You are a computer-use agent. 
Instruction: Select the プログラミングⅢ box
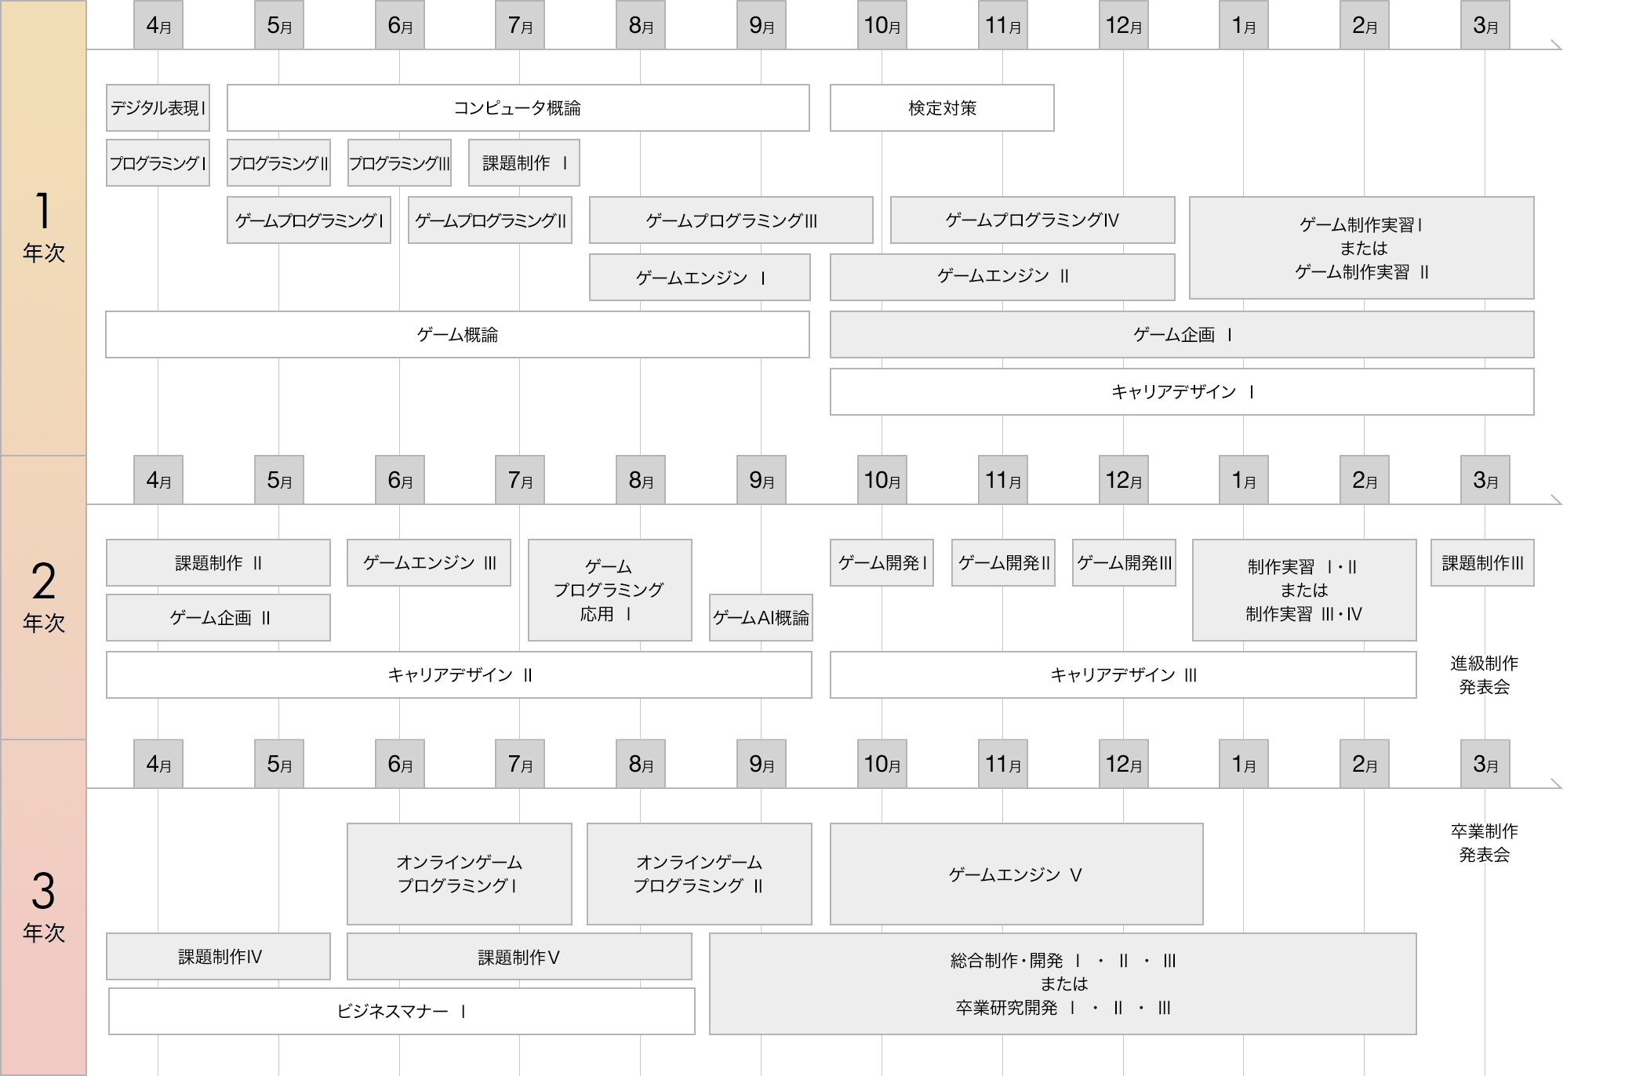point(399,163)
